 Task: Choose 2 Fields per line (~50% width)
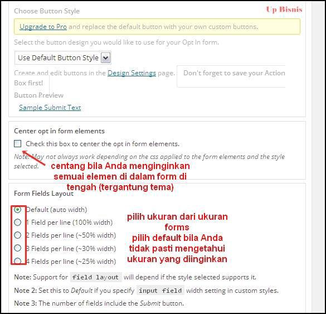coord(17,235)
